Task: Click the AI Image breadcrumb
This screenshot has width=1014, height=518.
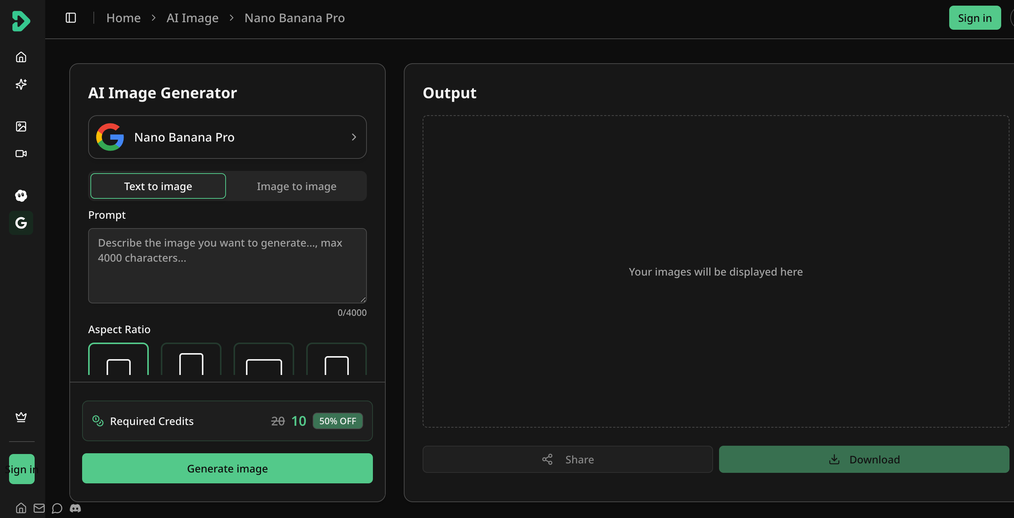Action: tap(192, 18)
